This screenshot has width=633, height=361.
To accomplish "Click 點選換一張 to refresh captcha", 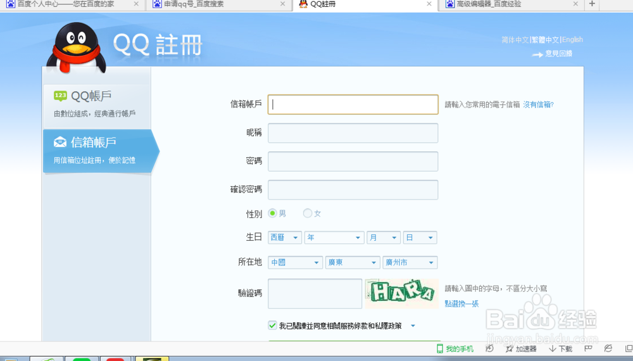I will coord(462,303).
